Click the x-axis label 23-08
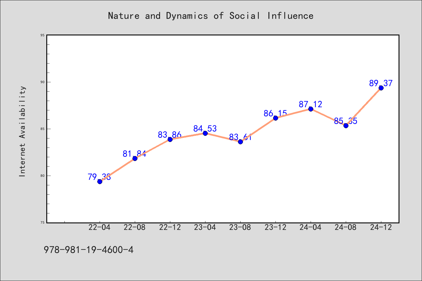Image resolution: width=422 pixels, height=281 pixels. click(x=240, y=227)
